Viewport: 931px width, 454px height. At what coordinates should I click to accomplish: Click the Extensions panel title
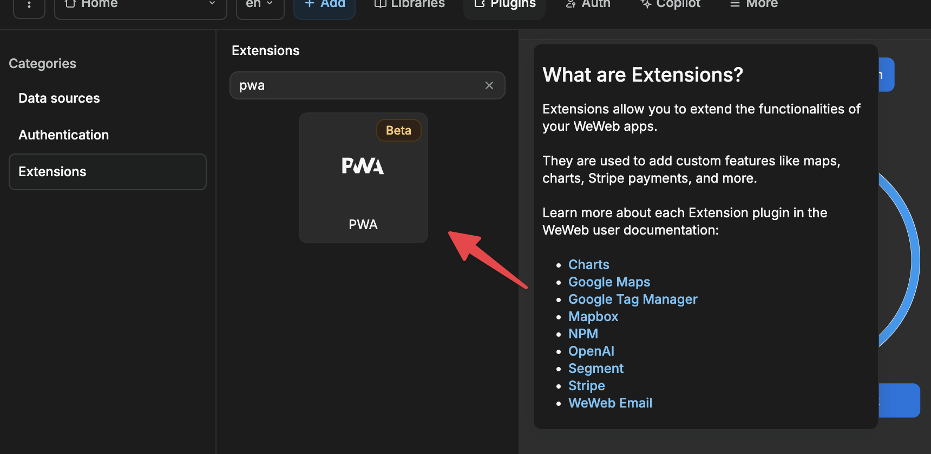pos(266,51)
